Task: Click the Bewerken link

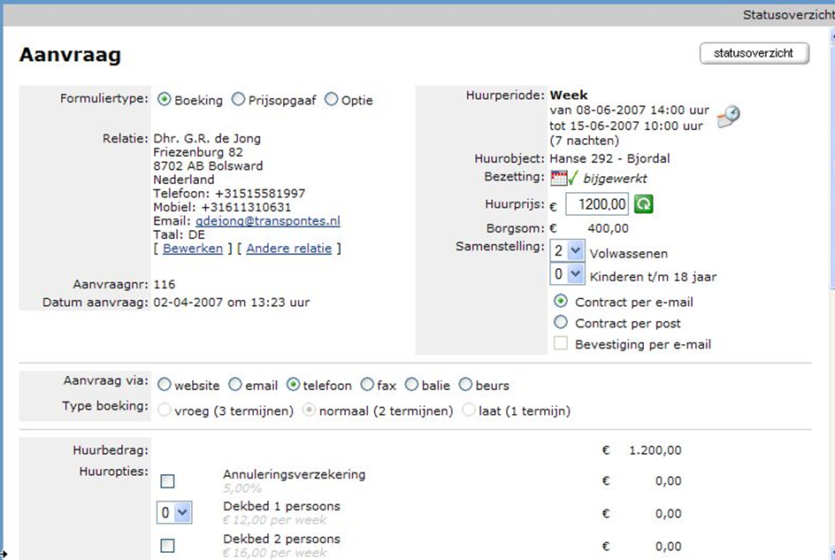Action: tap(193, 249)
